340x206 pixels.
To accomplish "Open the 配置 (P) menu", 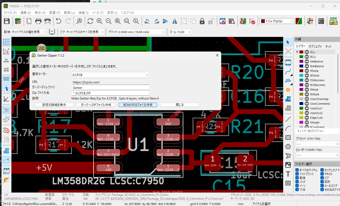I will [55, 13].
